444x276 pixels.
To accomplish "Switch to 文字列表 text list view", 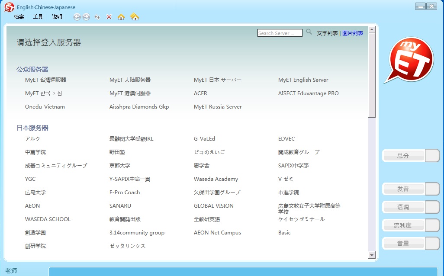I will click(327, 33).
